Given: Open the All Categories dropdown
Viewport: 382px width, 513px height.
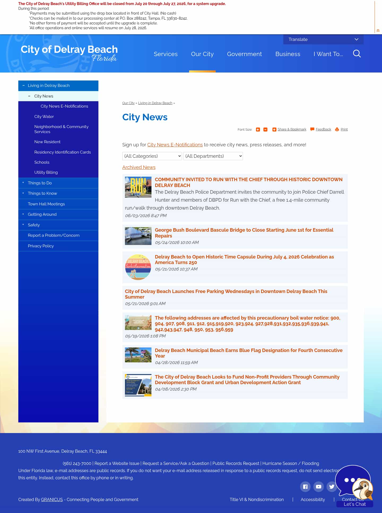Looking at the screenshot, I should point(152,156).
